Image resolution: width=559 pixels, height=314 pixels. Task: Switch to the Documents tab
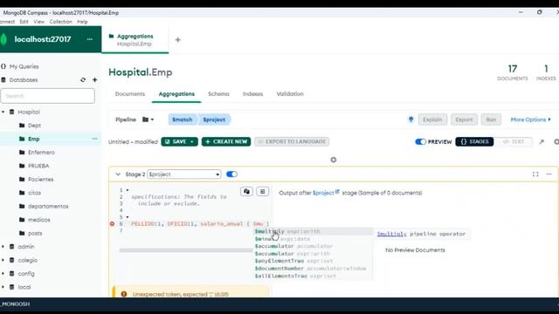pyautogui.click(x=130, y=94)
